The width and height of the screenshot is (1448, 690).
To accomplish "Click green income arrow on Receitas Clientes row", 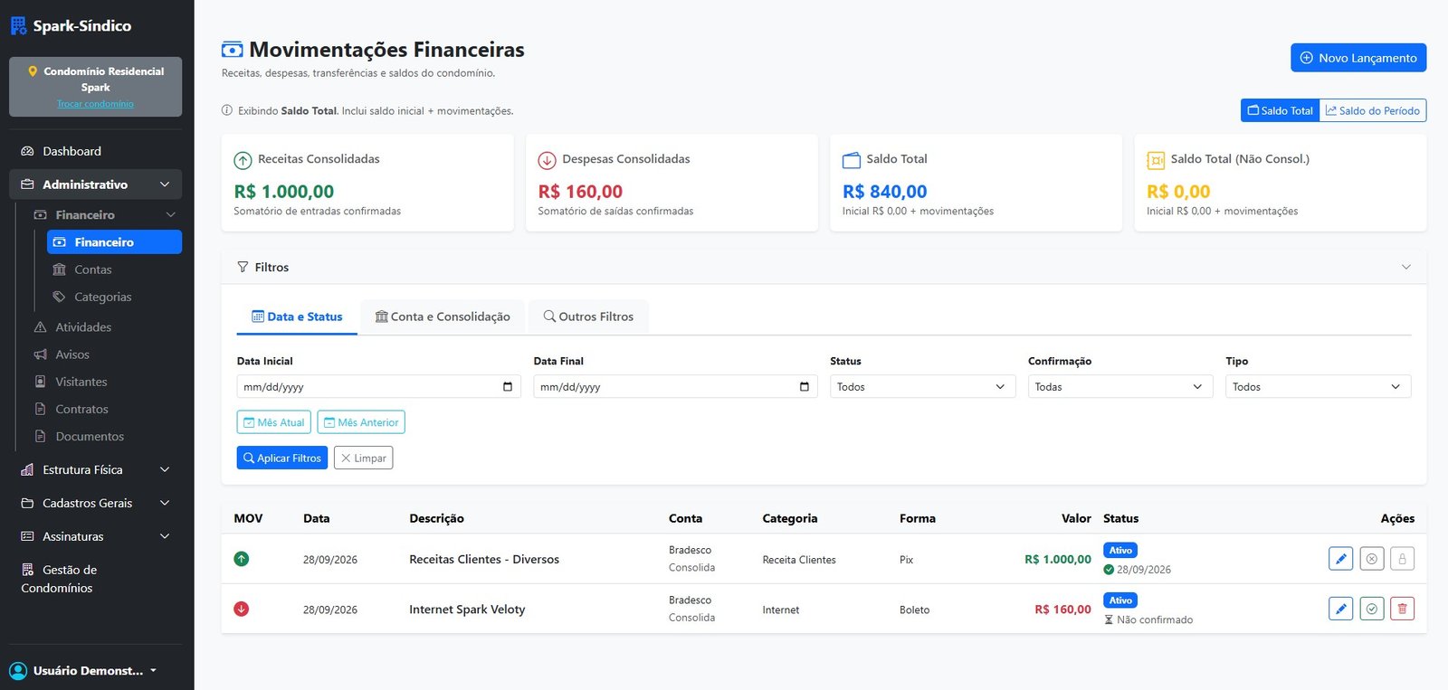I will coord(242,559).
